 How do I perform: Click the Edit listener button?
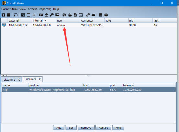(x=71, y=128)
